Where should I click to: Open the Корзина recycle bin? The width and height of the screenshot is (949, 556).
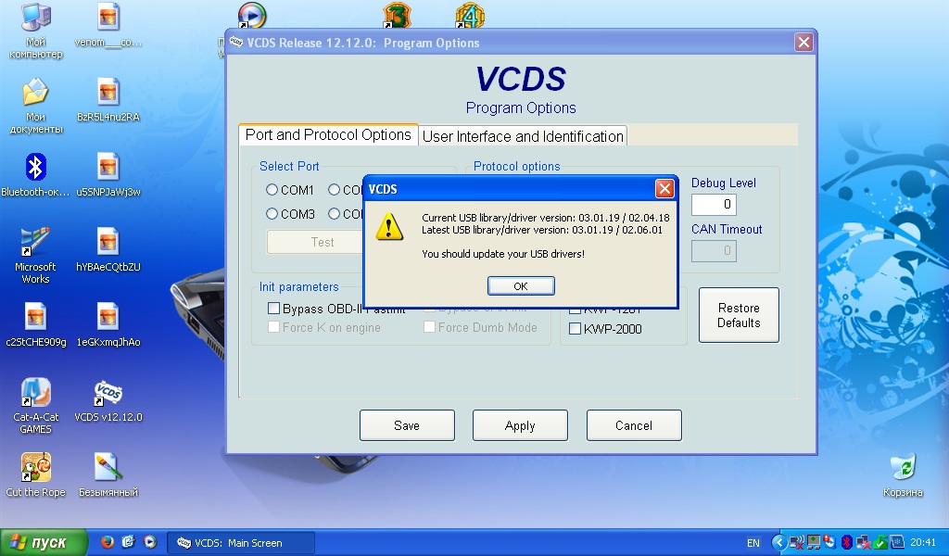pyautogui.click(x=902, y=467)
